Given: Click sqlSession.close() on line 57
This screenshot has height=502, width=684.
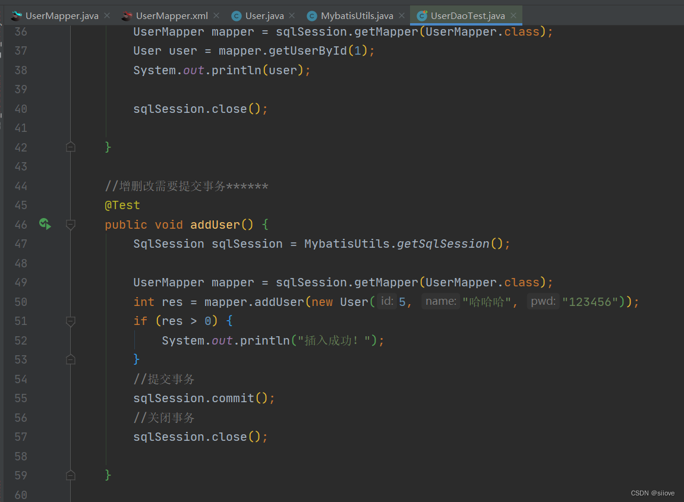Looking at the screenshot, I should (197, 437).
